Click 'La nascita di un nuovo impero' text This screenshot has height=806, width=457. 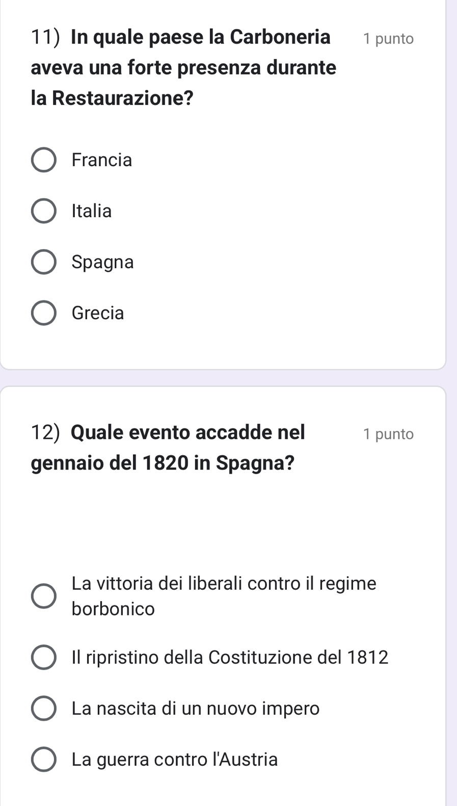[196, 708]
